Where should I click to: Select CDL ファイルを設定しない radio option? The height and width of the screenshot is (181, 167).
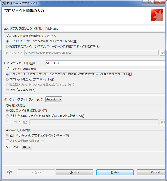point(7,111)
